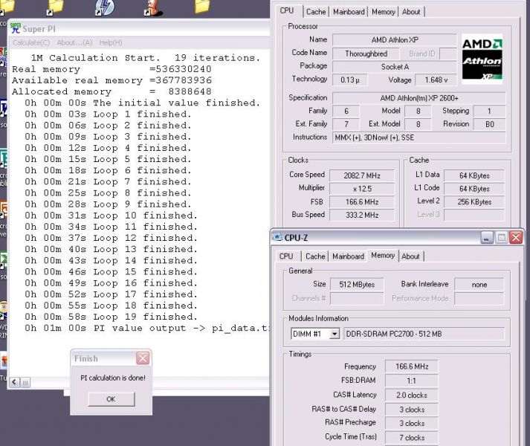Click the Super PI horizontal scrollbar thumb
This screenshot has height=446, width=530.
[x=25, y=382]
